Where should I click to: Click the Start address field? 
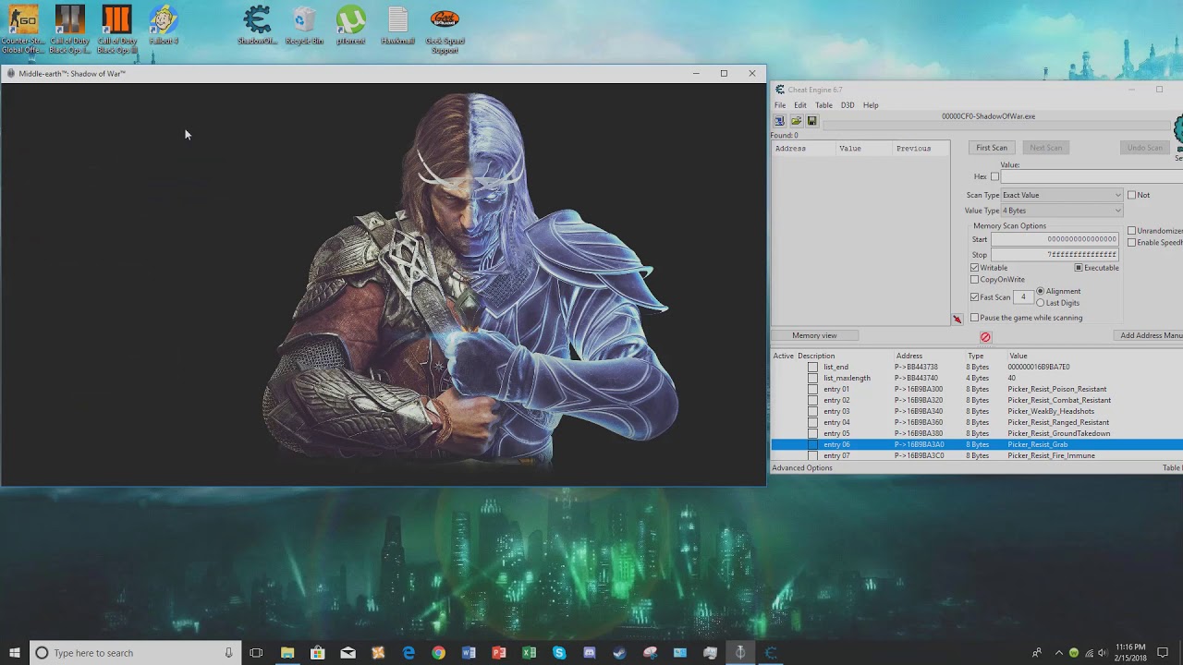(x=1055, y=239)
